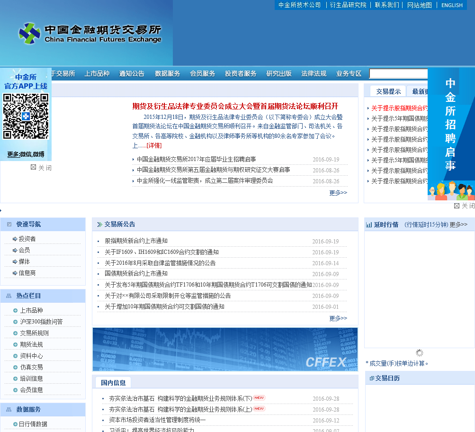
Task: Open the red 关于提示股指期货合约 trading tip
Action: pos(399,108)
